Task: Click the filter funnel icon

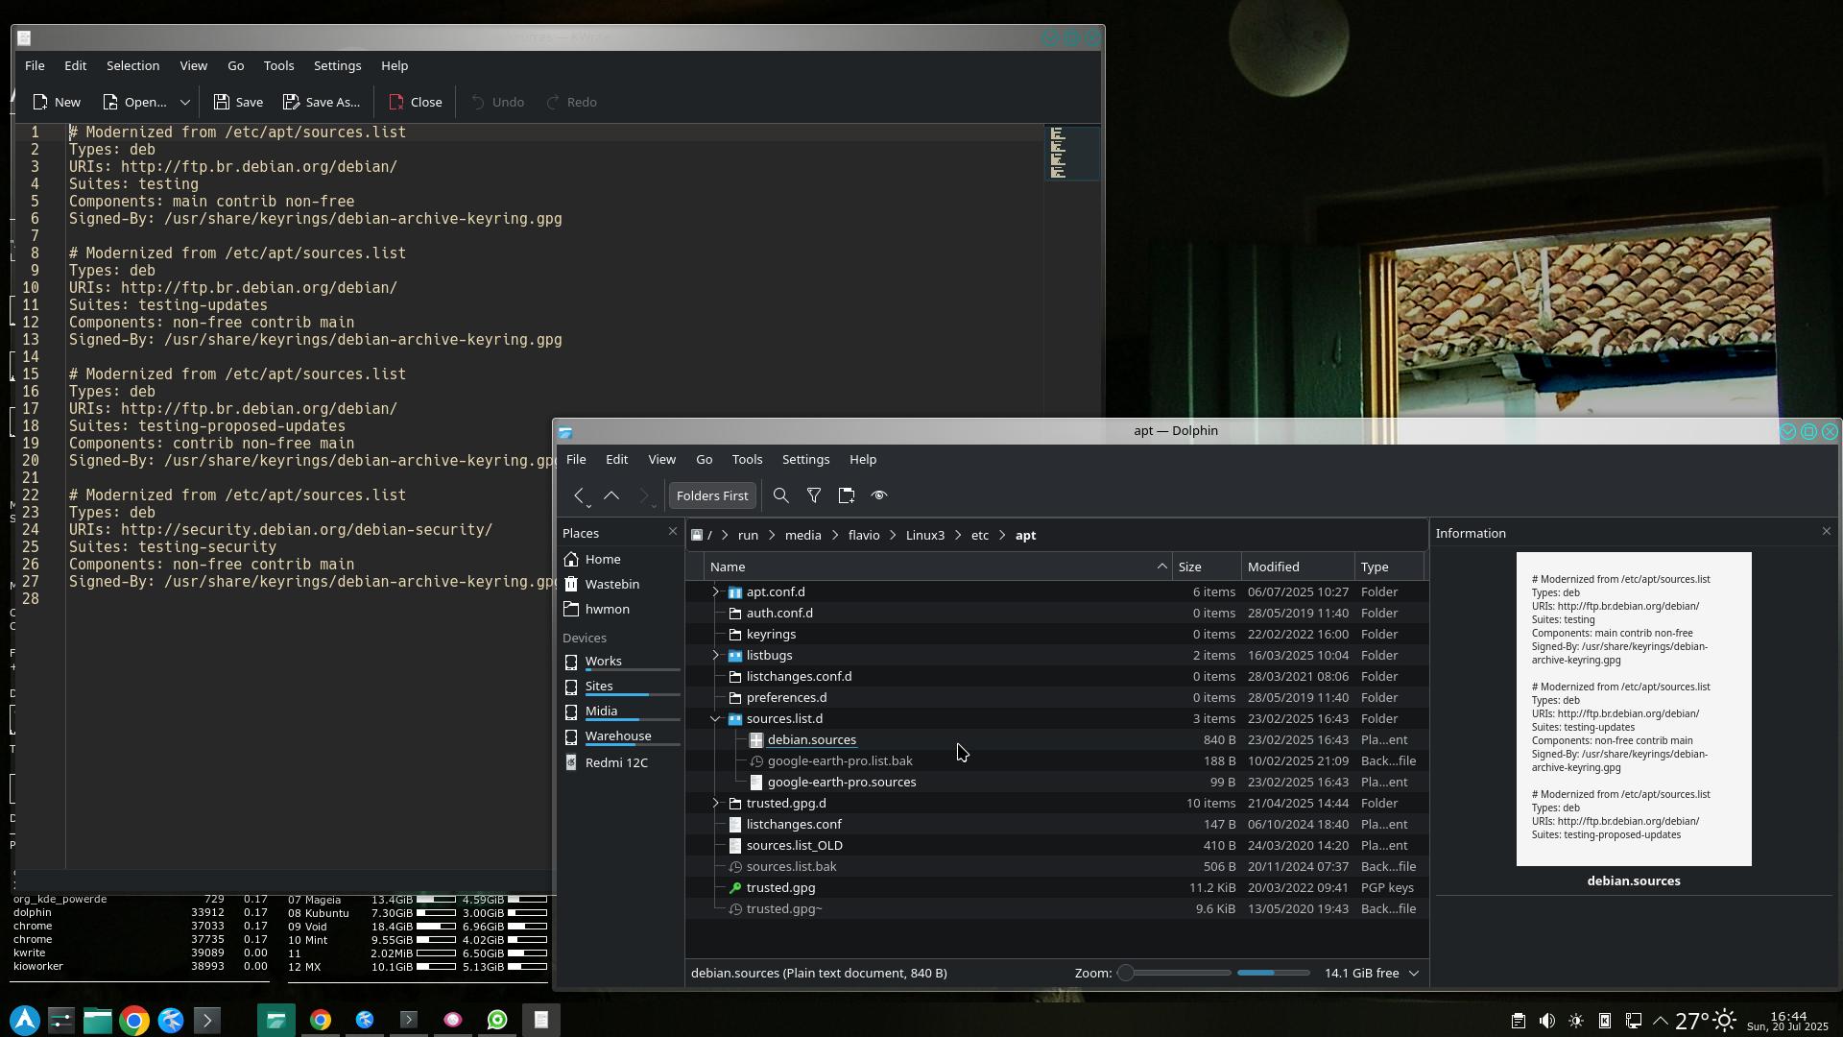Action: (813, 495)
